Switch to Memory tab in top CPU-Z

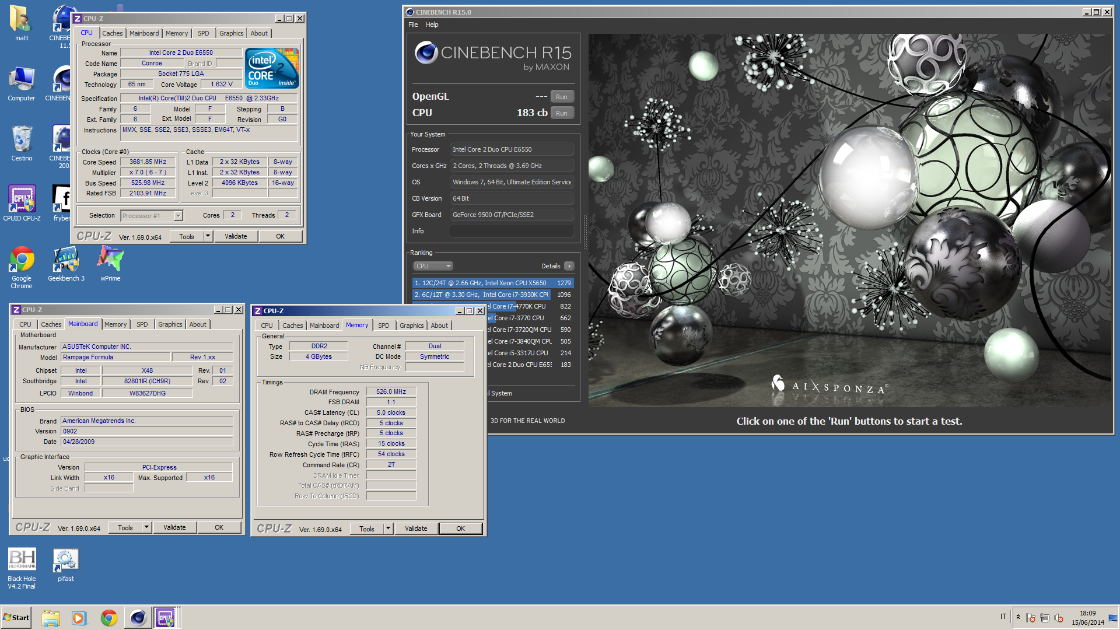coord(177,33)
